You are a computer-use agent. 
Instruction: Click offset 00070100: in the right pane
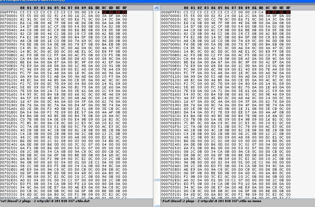(x=171, y=73)
